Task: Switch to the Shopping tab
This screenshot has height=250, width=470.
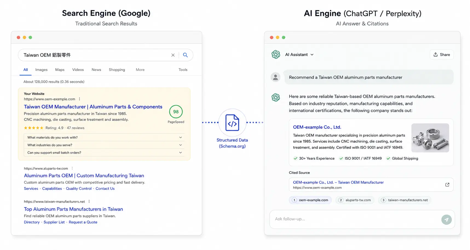Action: click(x=117, y=70)
